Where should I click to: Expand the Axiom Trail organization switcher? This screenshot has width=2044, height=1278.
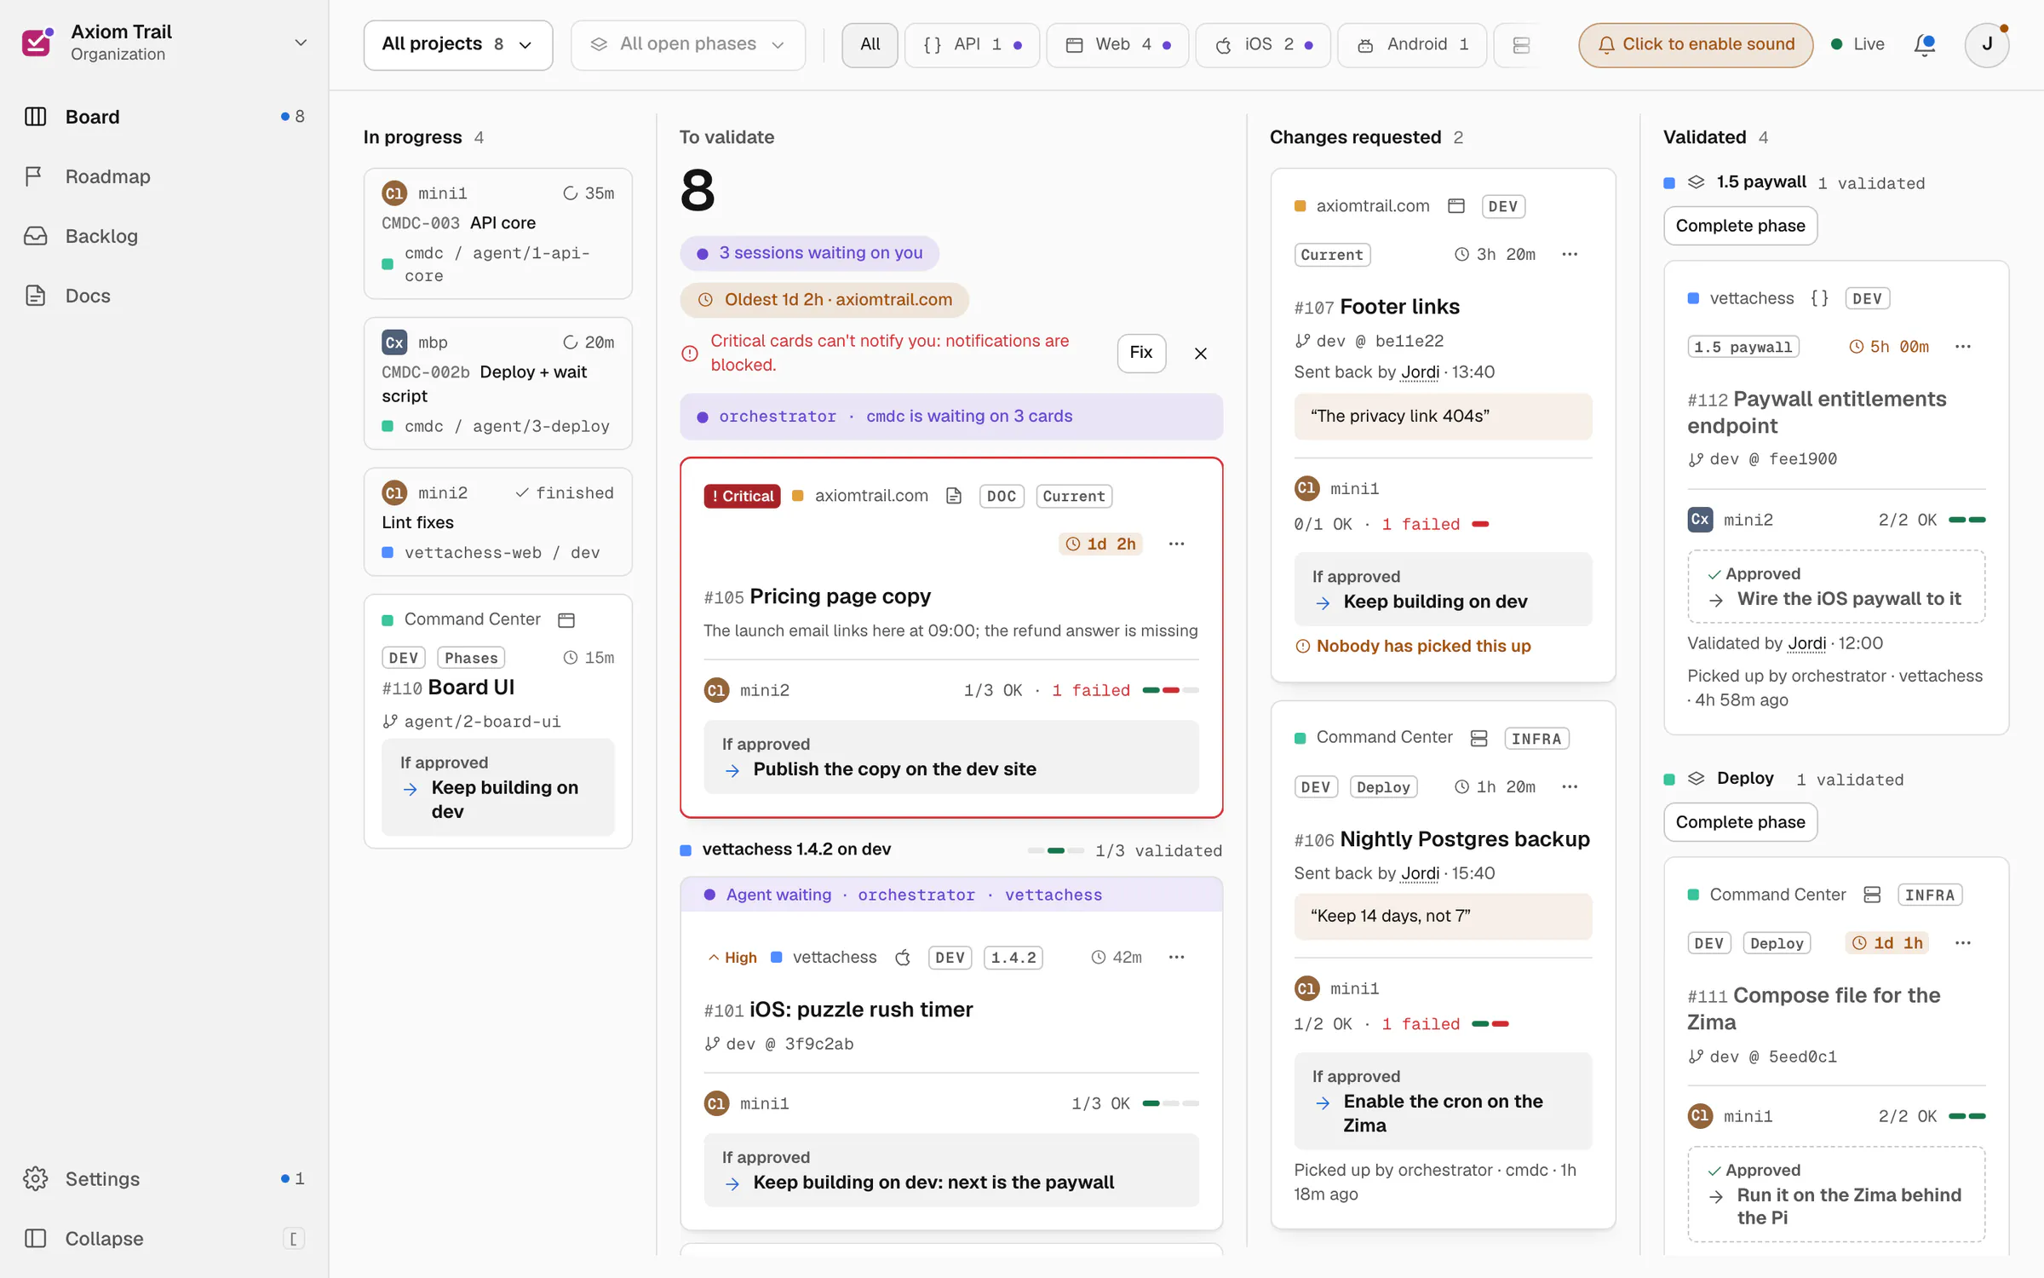click(301, 43)
